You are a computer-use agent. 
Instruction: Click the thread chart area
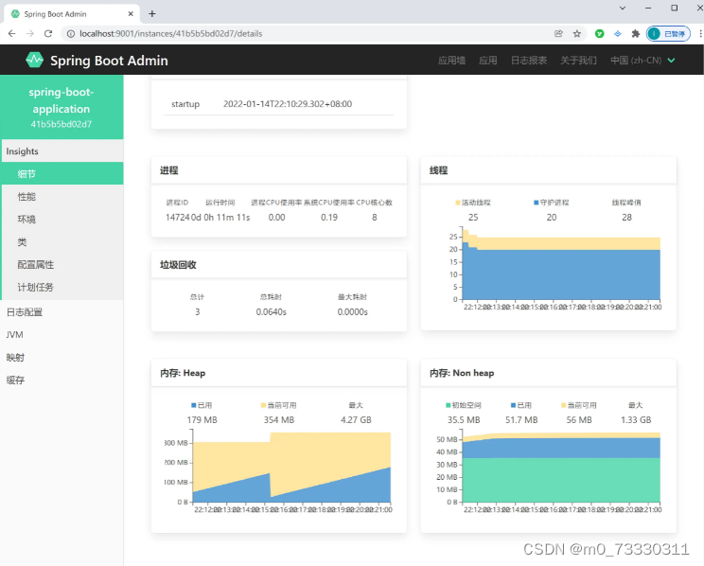click(x=561, y=265)
